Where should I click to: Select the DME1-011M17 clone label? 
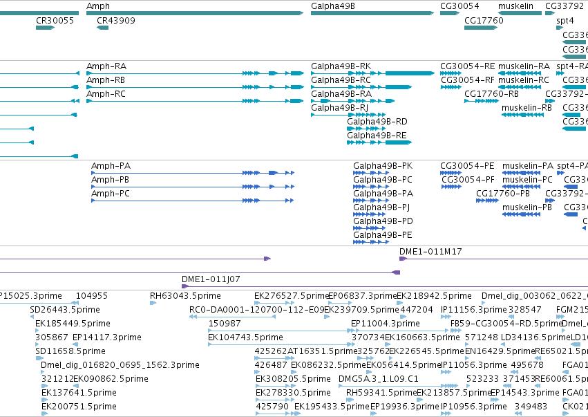[x=430, y=252]
